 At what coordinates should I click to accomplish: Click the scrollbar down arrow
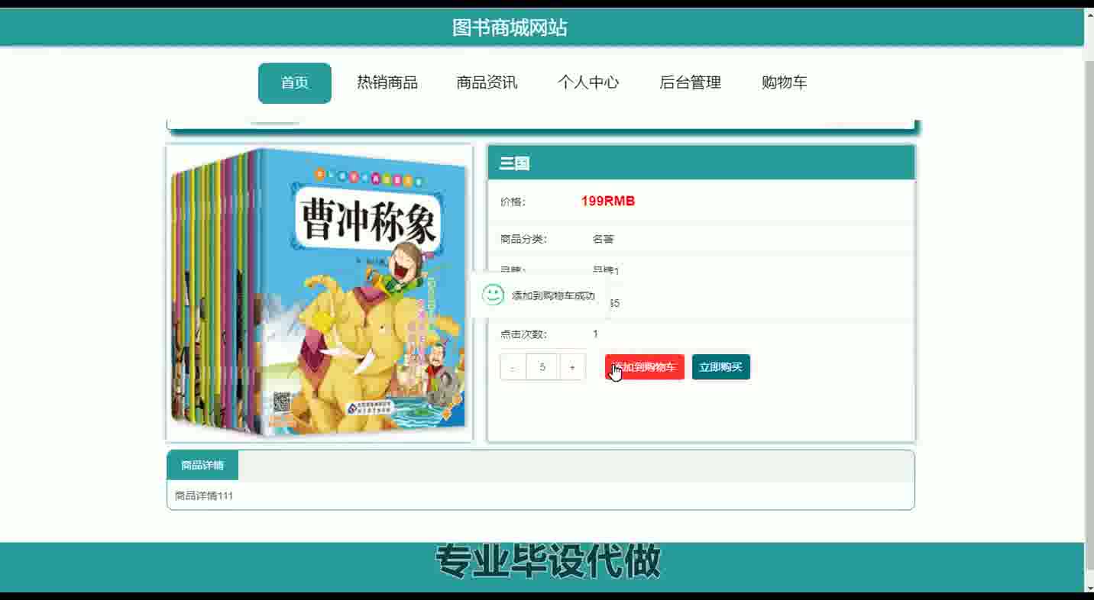(x=1089, y=587)
